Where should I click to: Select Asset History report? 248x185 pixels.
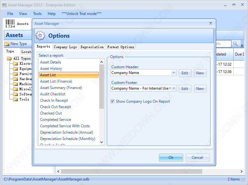(x=69, y=69)
